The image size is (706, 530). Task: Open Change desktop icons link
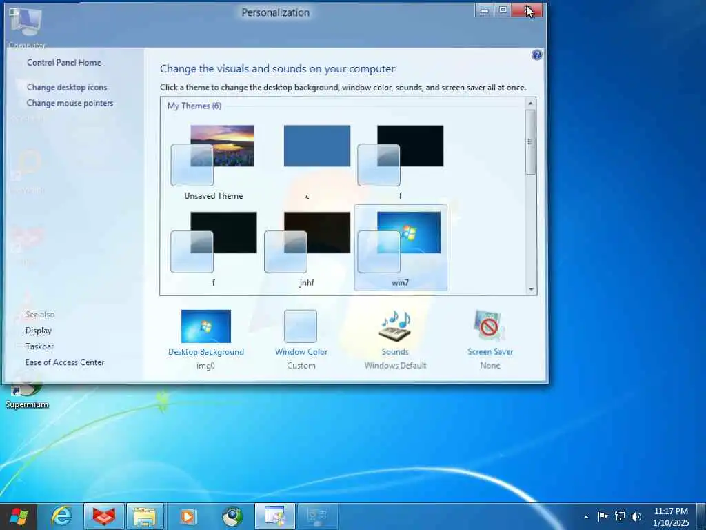pos(67,88)
